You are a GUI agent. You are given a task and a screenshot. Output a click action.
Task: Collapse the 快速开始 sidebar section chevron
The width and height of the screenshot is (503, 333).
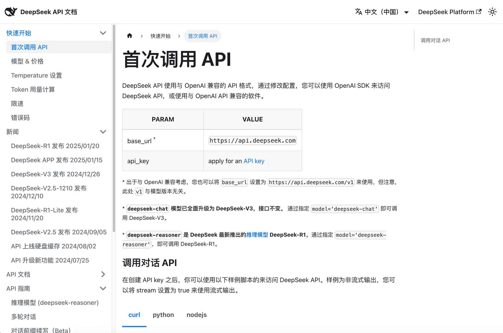103,33
